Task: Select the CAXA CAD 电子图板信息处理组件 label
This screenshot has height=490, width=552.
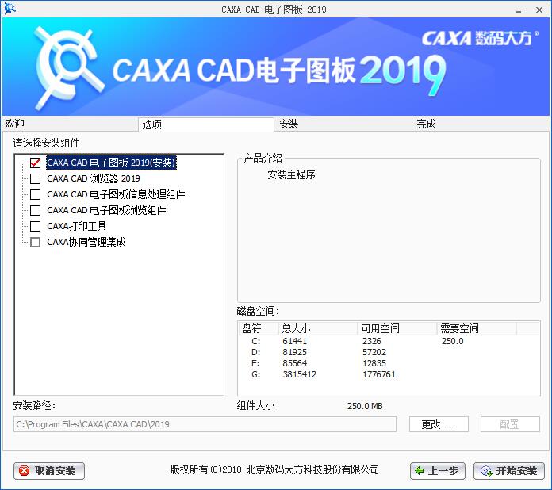Action: point(116,194)
